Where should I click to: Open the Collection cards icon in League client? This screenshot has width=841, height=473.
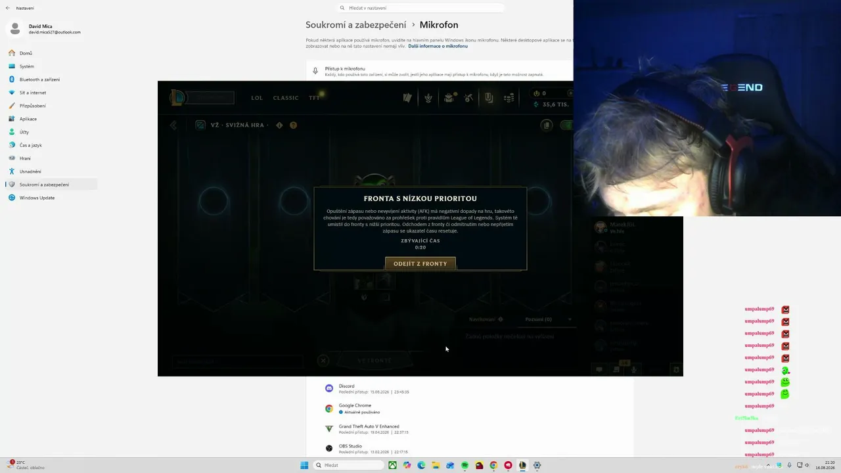[x=407, y=98]
